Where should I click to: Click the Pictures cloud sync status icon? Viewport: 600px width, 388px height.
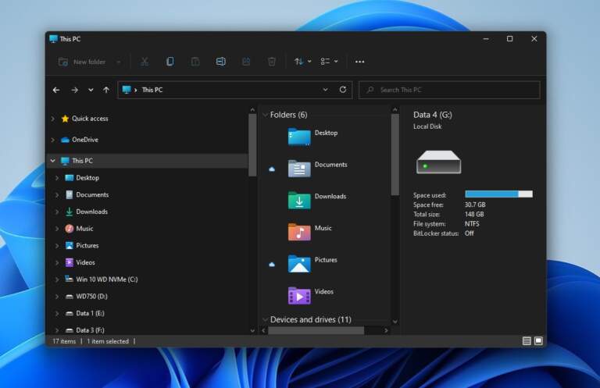[272, 264]
